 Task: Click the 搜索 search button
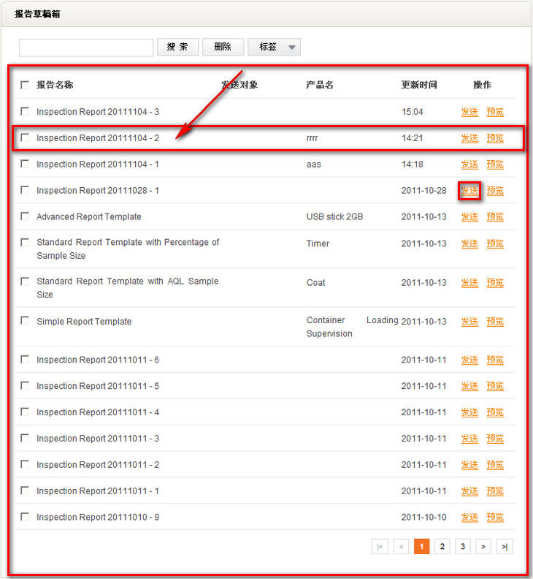tap(177, 47)
